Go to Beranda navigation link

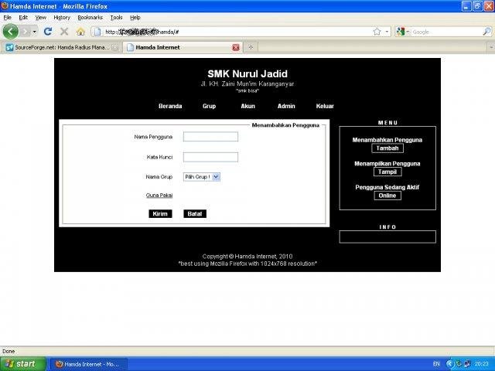pyautogui.click(x=170, y=106)
